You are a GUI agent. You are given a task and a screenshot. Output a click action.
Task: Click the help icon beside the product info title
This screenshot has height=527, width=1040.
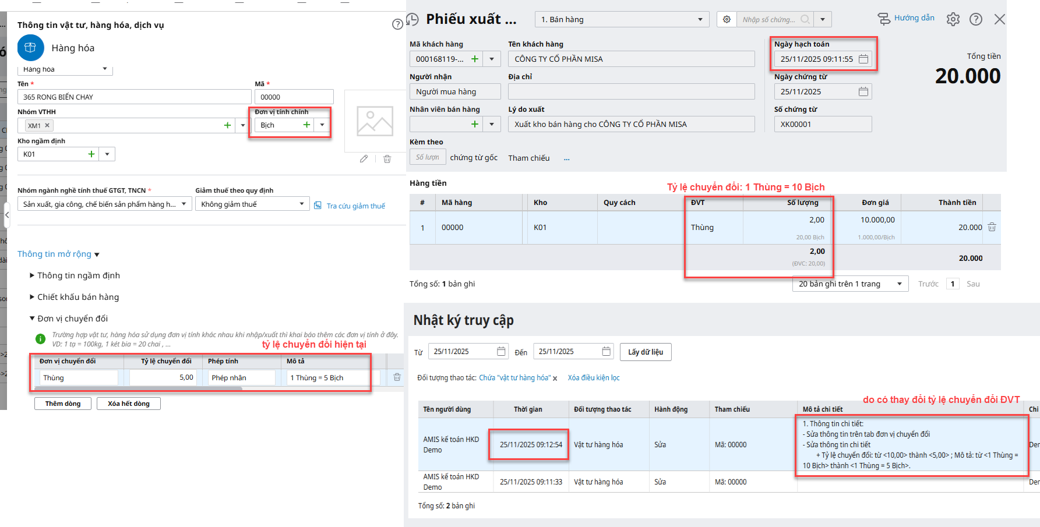coord(397,24)
